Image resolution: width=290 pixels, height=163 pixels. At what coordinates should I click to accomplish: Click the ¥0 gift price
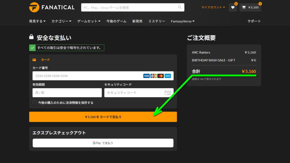[x=253, y=60]
